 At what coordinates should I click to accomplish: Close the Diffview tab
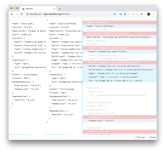(x=54, y=9)
